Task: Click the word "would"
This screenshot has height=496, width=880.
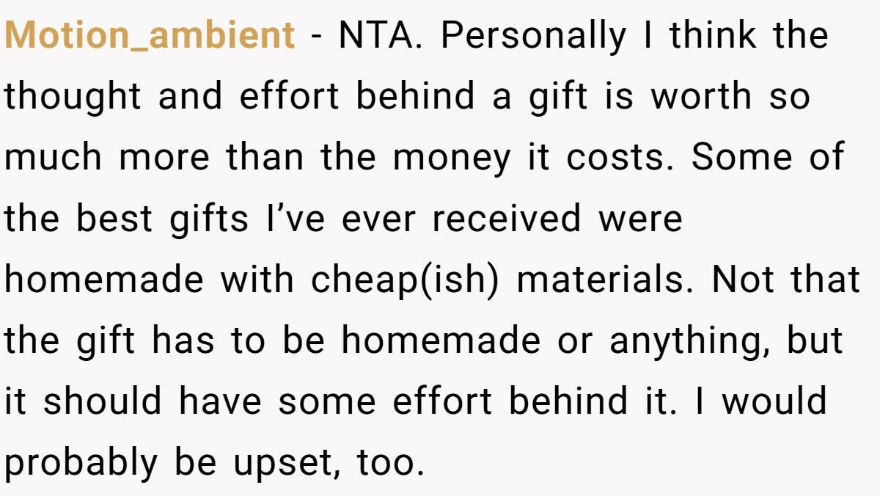Action: pyautogui.click(x=772, y=401)
